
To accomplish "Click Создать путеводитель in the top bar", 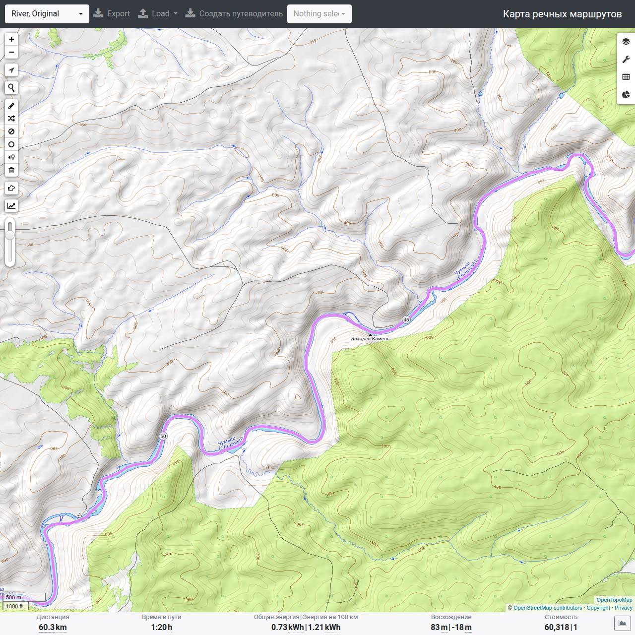I will coord(234,14).
